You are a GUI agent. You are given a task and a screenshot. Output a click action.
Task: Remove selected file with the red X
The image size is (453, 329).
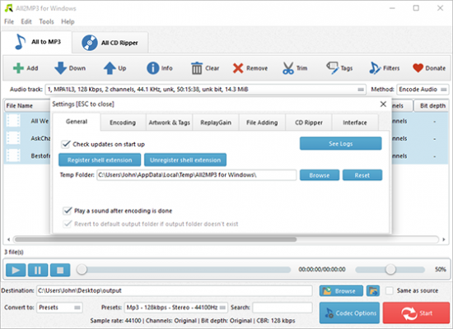pyautogui.click(x=238, y=68)
